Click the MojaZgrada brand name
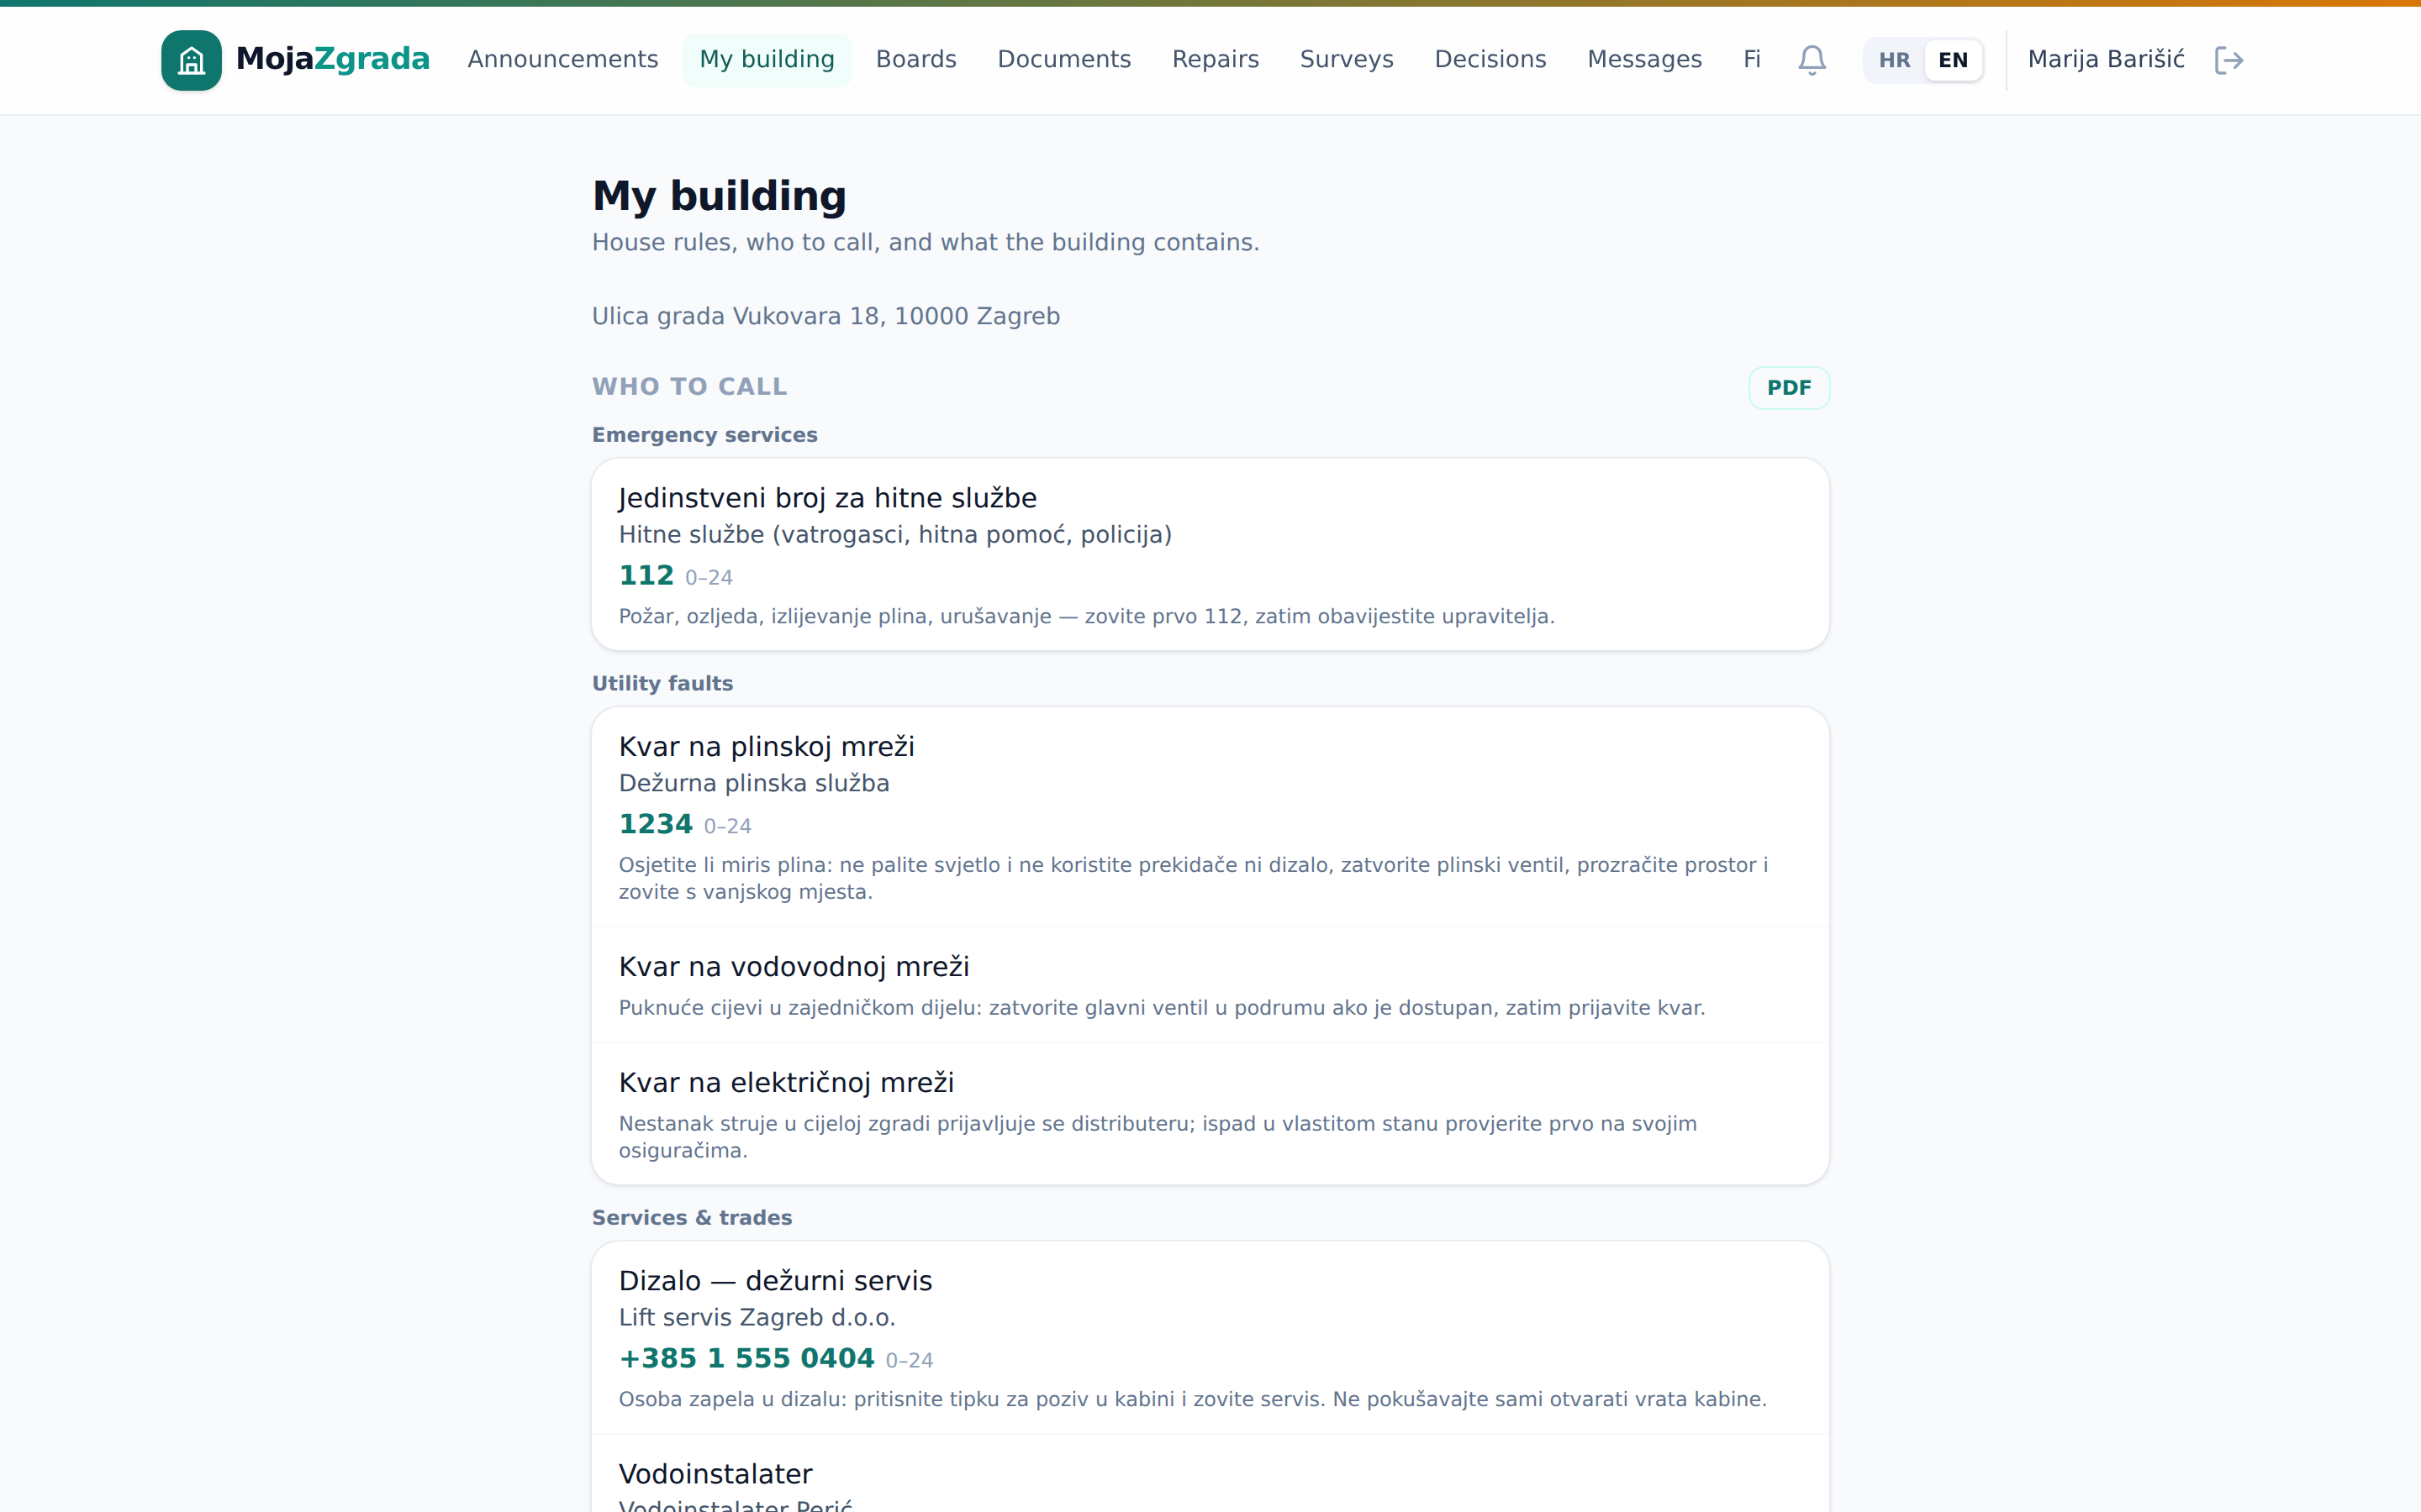Viewport: 2421px width, 1512px height. [332, 59]
